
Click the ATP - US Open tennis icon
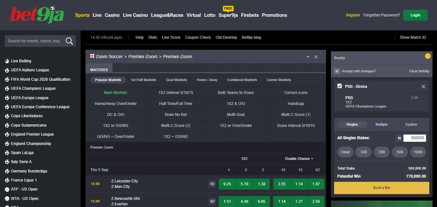pos(7,189)
